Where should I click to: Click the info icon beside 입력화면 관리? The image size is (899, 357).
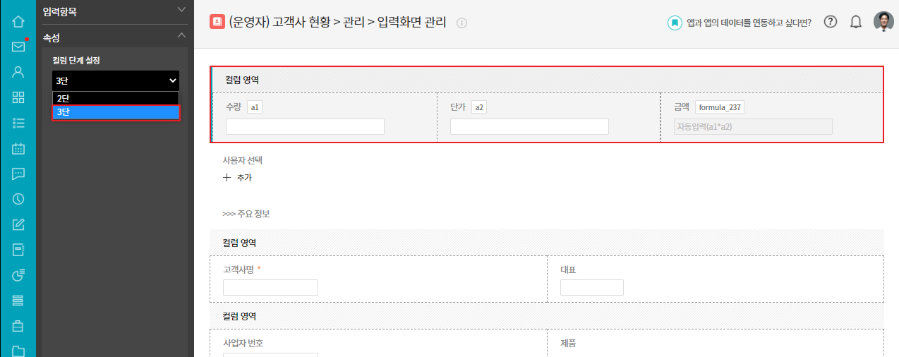click(462, 23)
